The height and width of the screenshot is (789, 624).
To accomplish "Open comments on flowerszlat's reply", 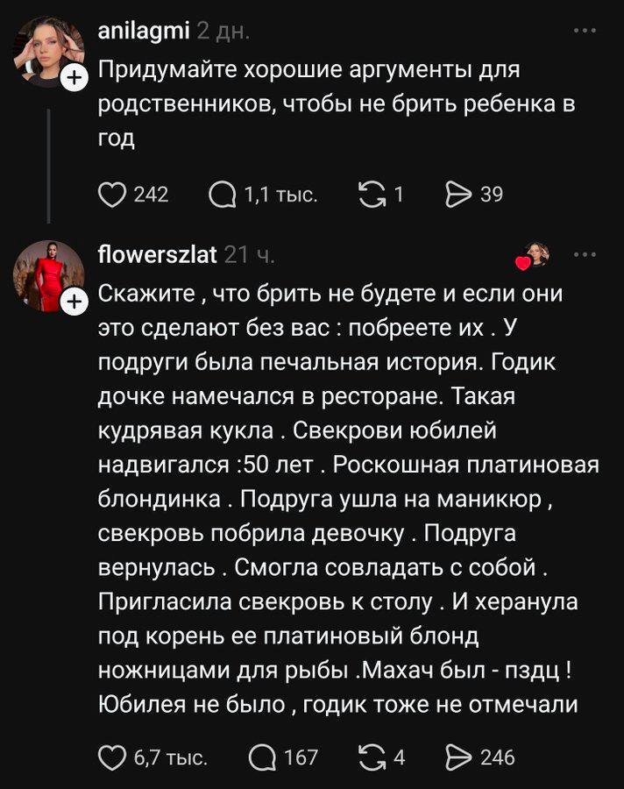I will coord(262,756).
